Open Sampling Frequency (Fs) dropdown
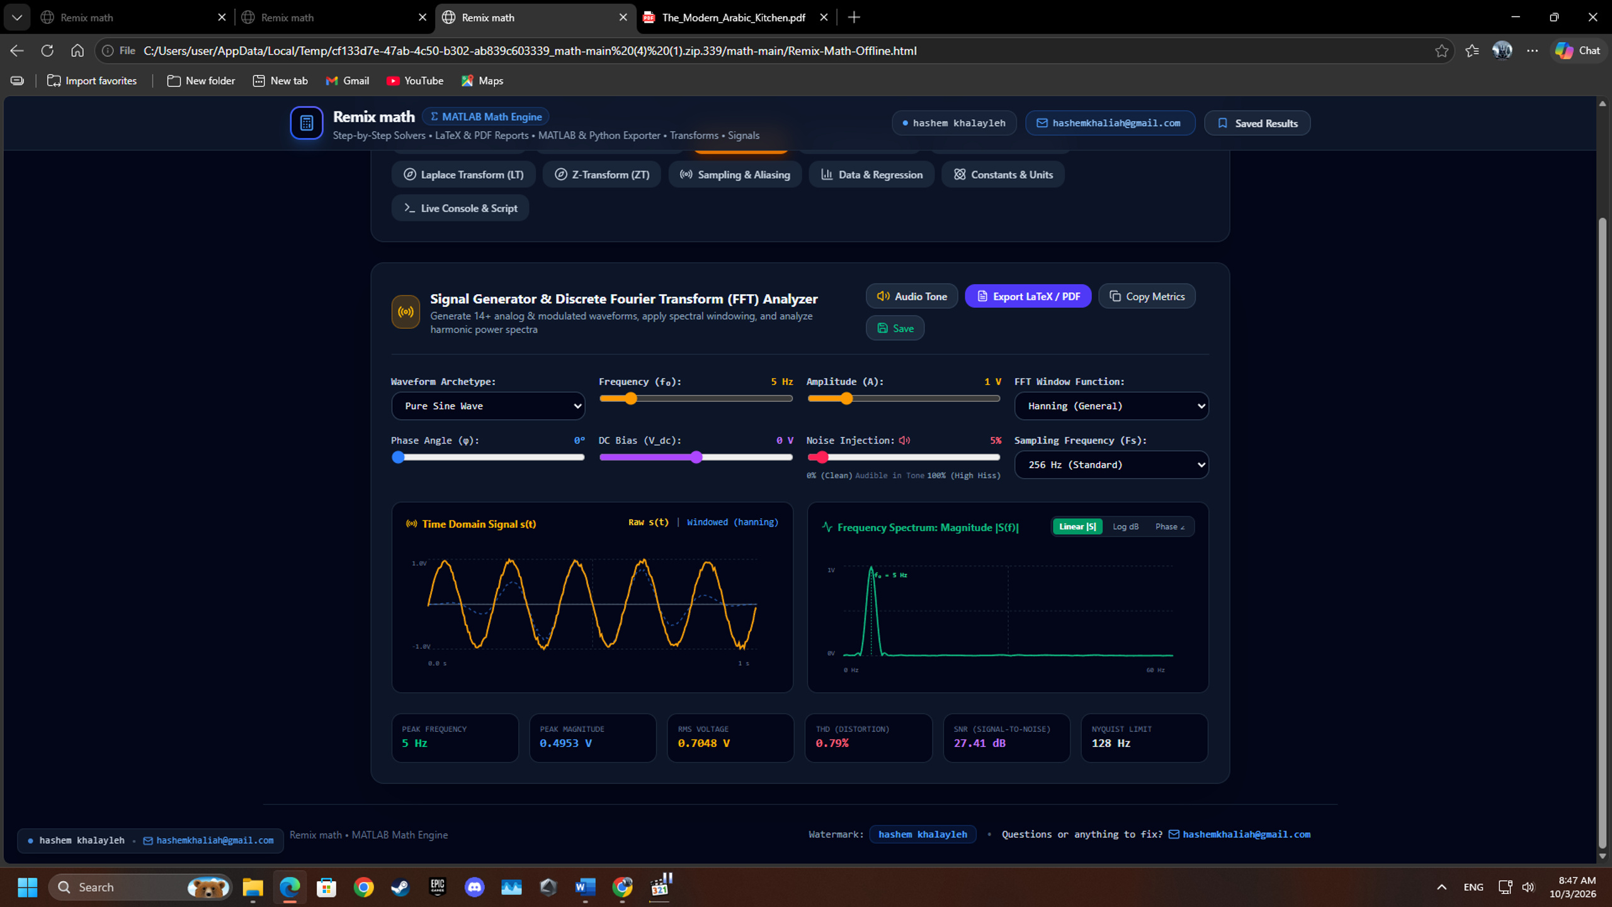 [x=1111, y=465]
